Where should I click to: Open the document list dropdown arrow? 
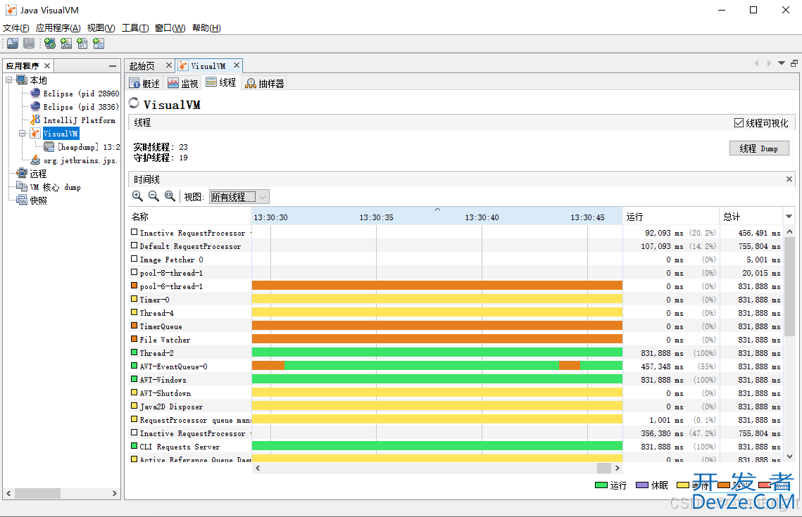click(782, 63)
